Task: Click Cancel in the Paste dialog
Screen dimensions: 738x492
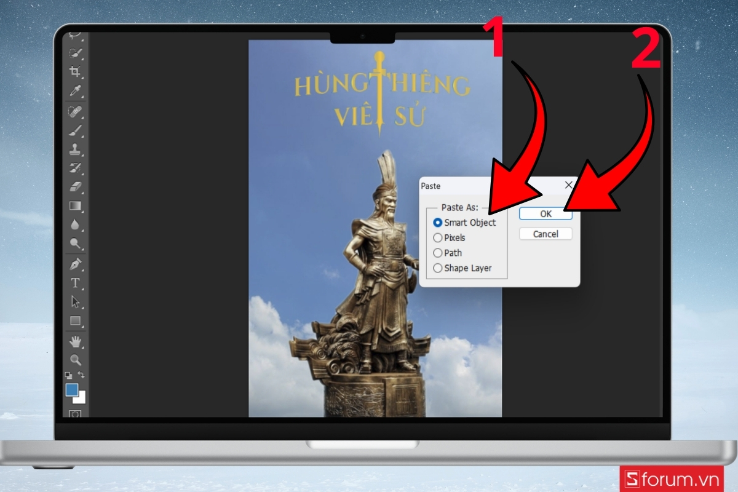Action: point(546,234)
